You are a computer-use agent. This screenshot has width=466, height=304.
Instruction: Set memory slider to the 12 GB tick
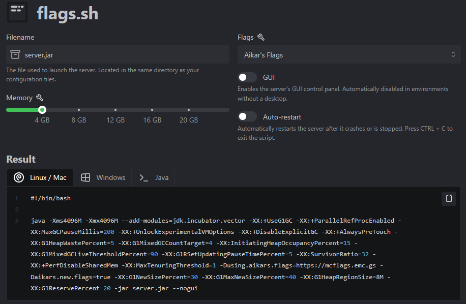(115, 110)
